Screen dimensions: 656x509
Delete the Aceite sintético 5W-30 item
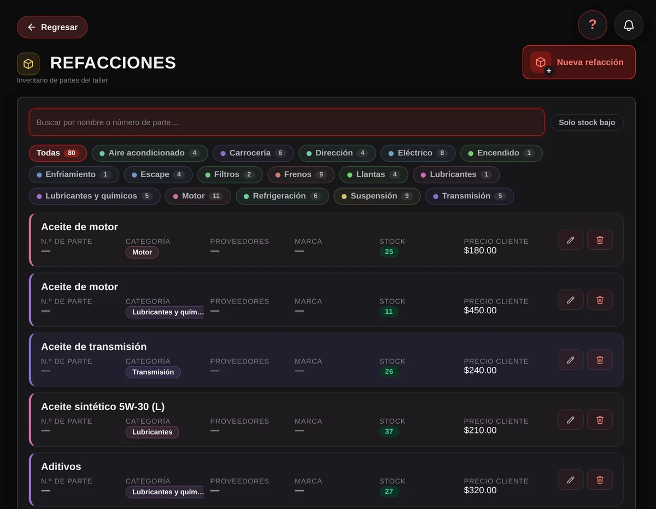click(600, 420)
